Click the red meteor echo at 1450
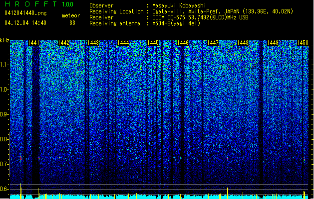 (304, 160)
